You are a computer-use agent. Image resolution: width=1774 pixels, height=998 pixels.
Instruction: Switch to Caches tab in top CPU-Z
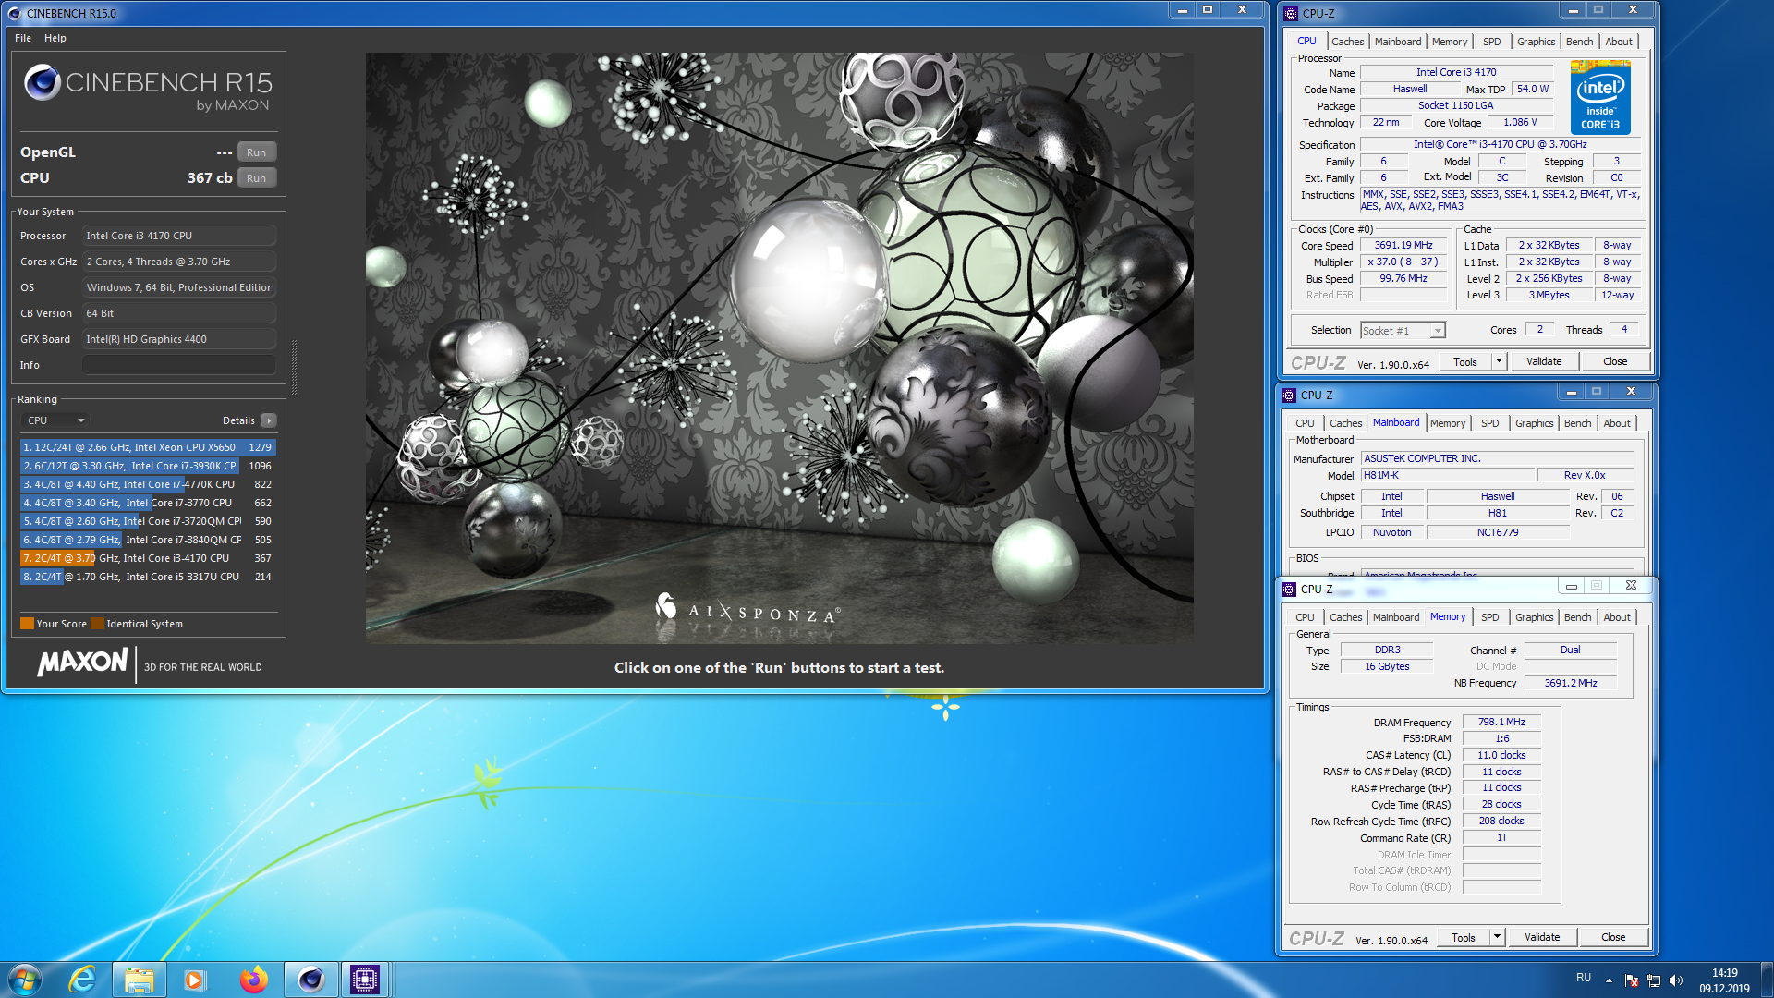(1347, 42)
